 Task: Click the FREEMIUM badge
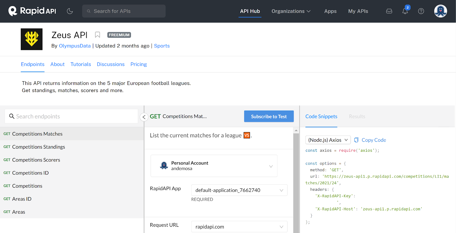click(119, 35)
